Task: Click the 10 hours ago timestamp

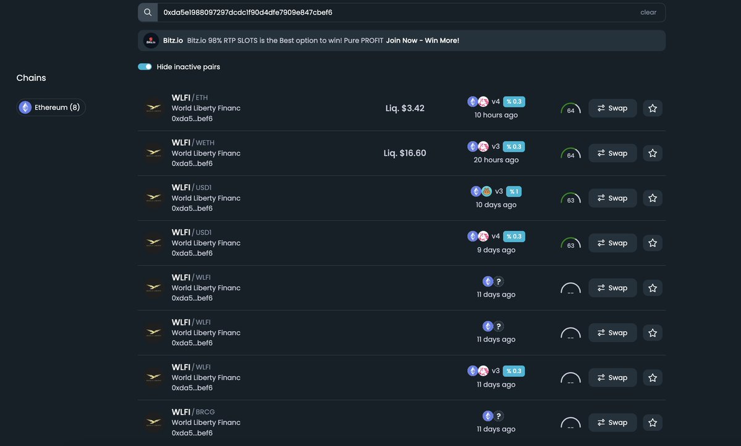Action: point(496,115)
